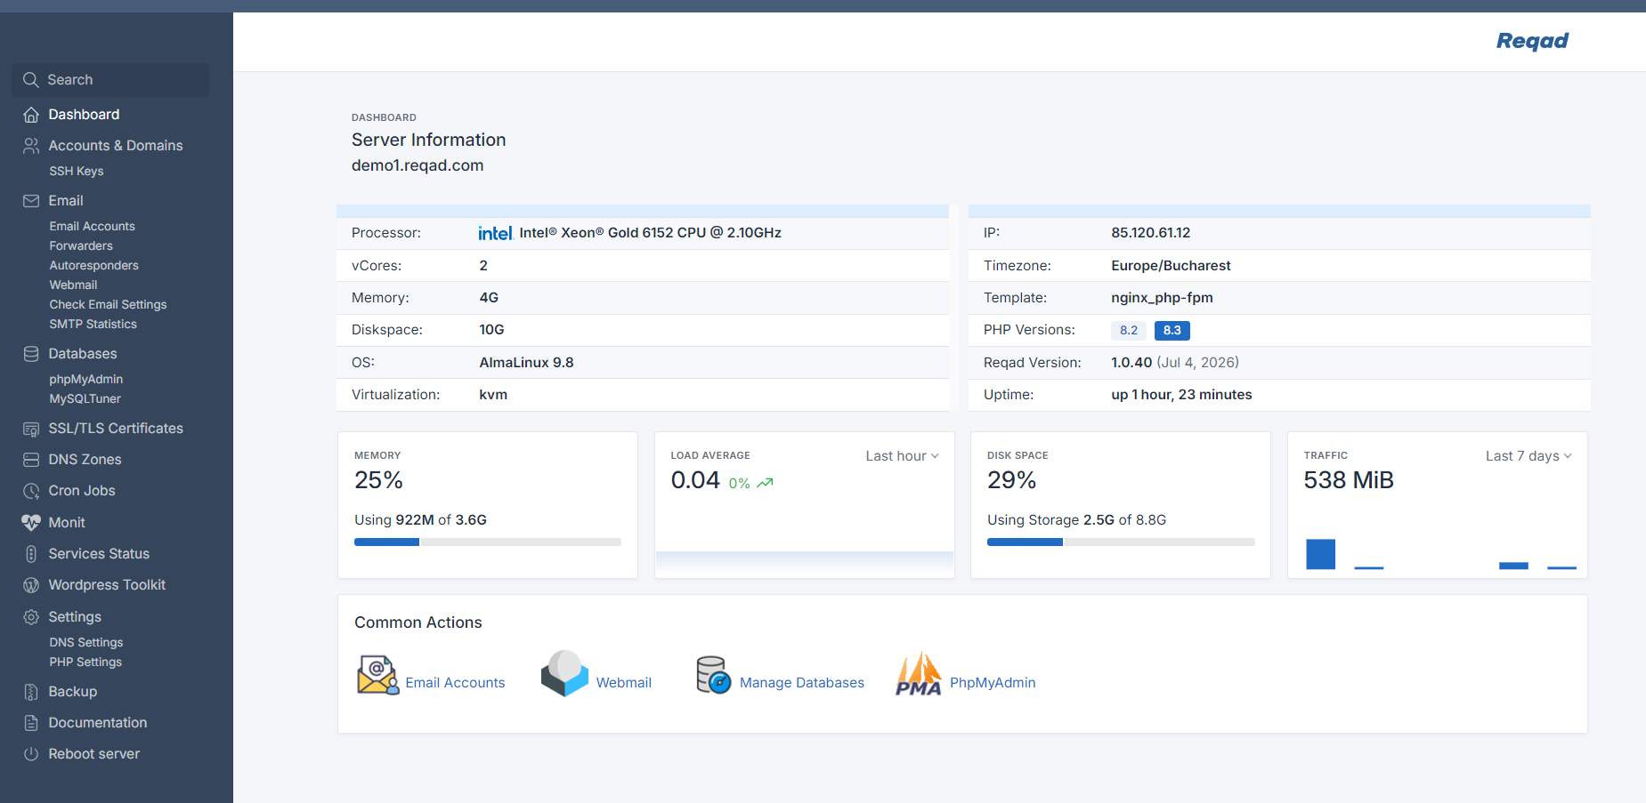This screenshot has height=803, width=1646.
Task: Click the Email envelope icon in sidebar
Action: tap(31, 201)
